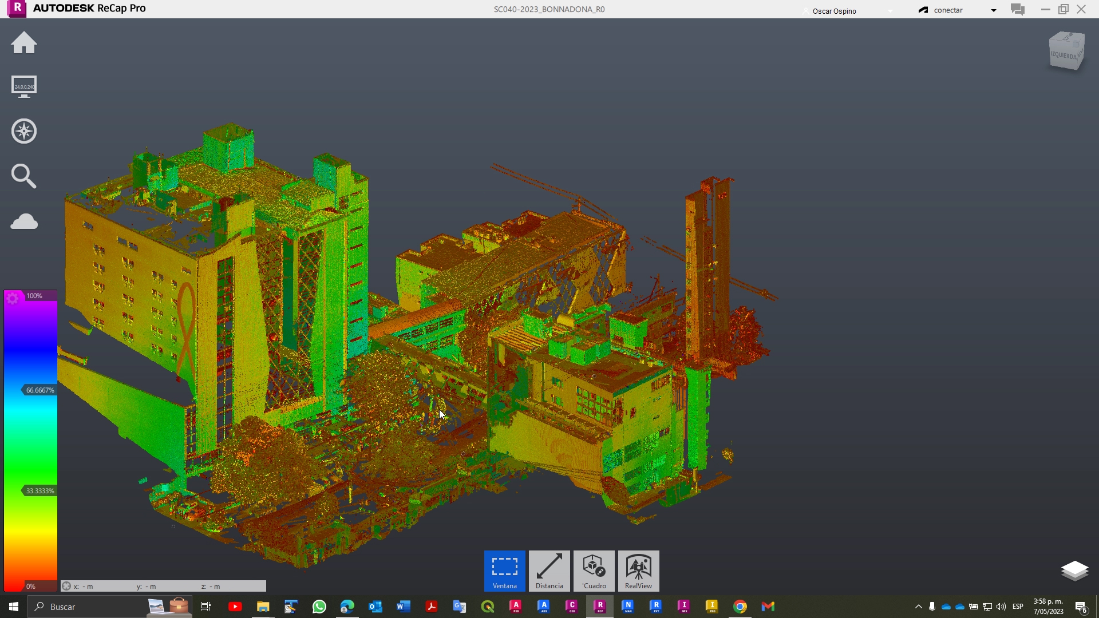This screenshot has height=618, width=1099.
Task: Click the 66.6667% color scale marker
Action: pos(39,390)
